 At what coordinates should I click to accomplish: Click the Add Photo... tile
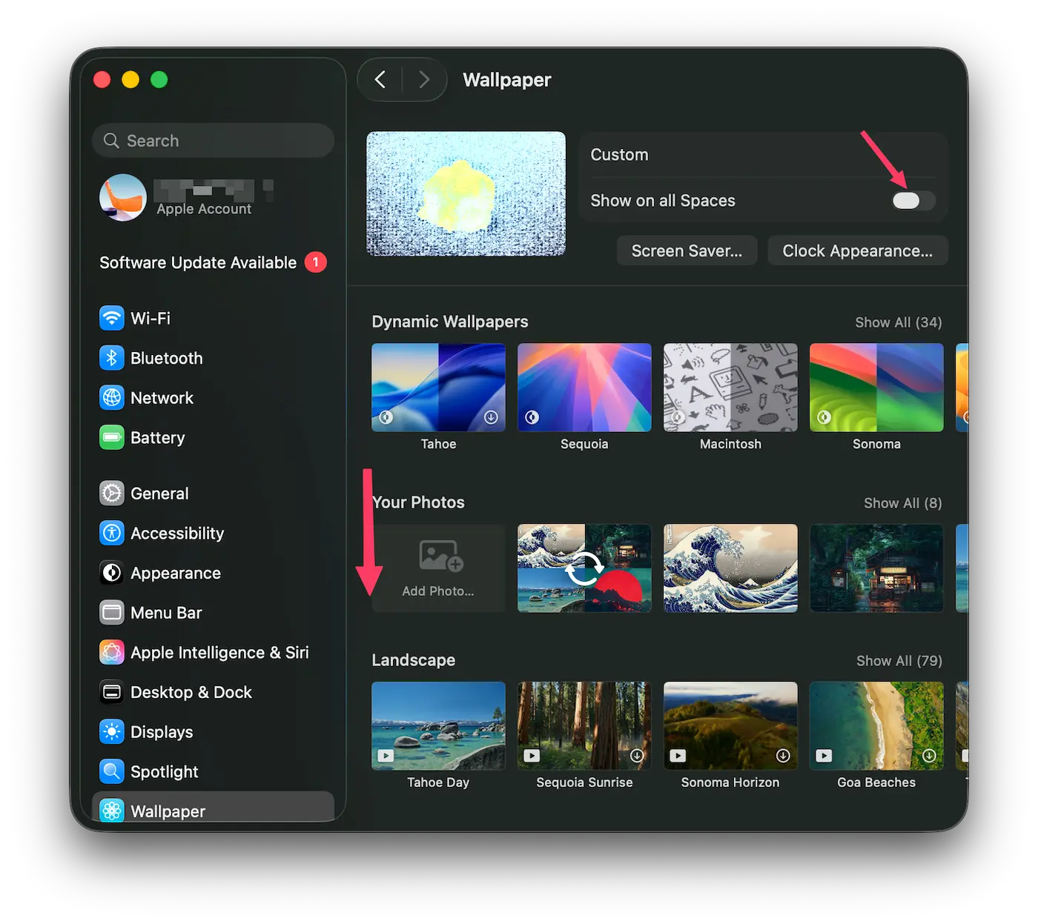[438, 568]
